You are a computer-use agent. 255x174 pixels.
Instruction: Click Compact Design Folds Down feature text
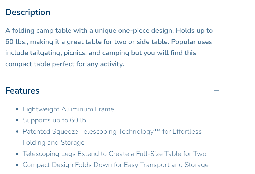coord(115,165)
